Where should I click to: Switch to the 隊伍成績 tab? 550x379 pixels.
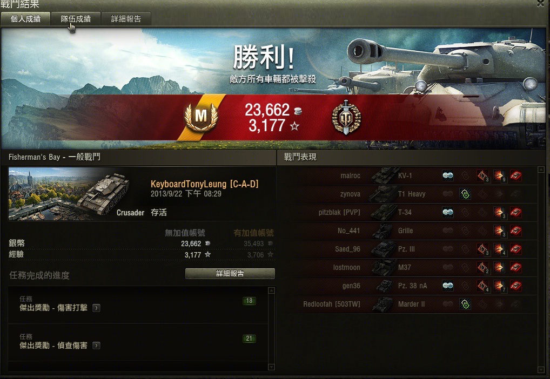pyautogui.click(x=76, y=18)
